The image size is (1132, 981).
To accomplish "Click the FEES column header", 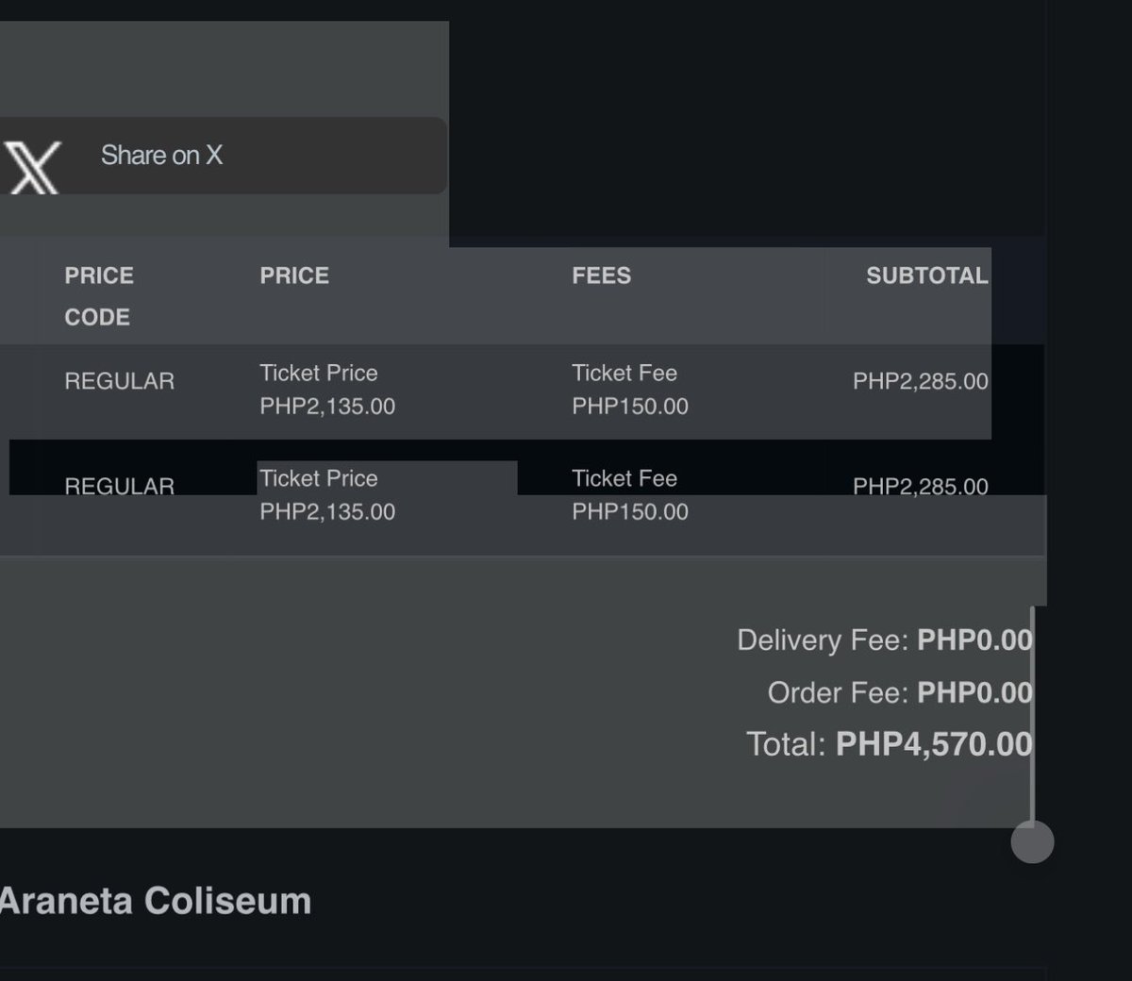I will pyautogui.click(x=601, y=275).
